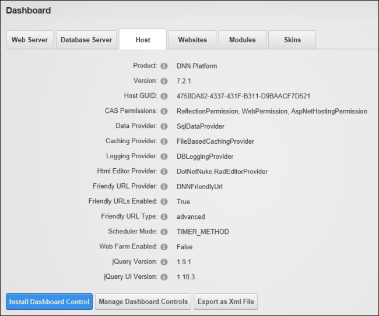This screenshot has height=316, width=379.
Task: Click the Friendly URL Type info icon
Action: point(164,216)
